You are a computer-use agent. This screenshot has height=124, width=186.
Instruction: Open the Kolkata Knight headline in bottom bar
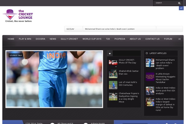(x=98, y=123)
